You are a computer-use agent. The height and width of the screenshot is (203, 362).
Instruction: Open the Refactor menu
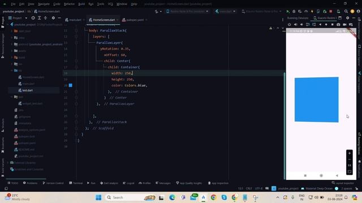coord(69,4)
